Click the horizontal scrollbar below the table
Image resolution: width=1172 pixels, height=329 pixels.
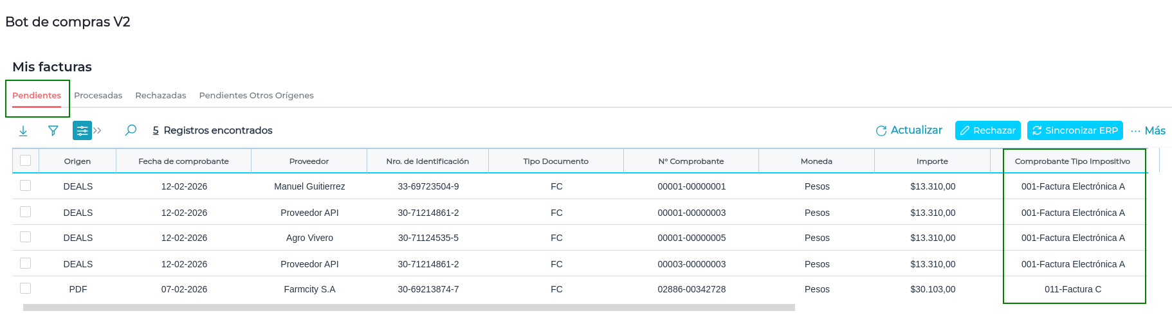408,308
